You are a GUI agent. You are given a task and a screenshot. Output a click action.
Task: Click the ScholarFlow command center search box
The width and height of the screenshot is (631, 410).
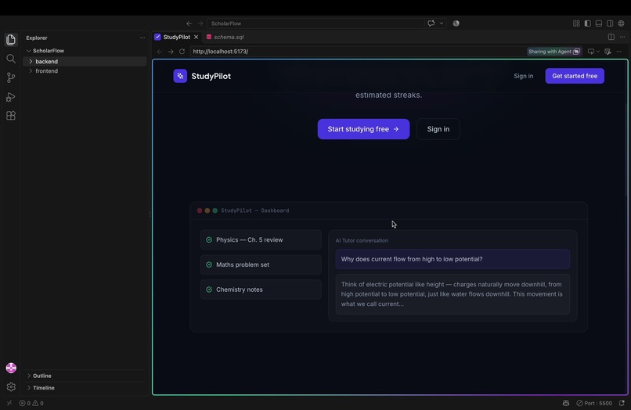pyautogui.click(x=315, y=23)
